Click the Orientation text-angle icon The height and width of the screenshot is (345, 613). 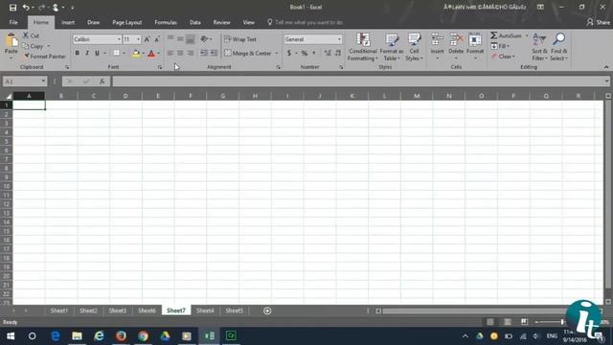point(204,38)
